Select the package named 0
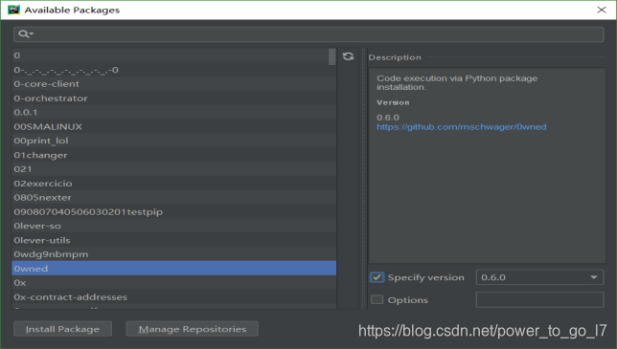 [x=174, y=55]
